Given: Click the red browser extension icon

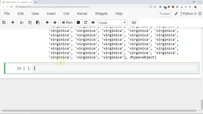Looking at the screenshot, I should click(173, 7).
